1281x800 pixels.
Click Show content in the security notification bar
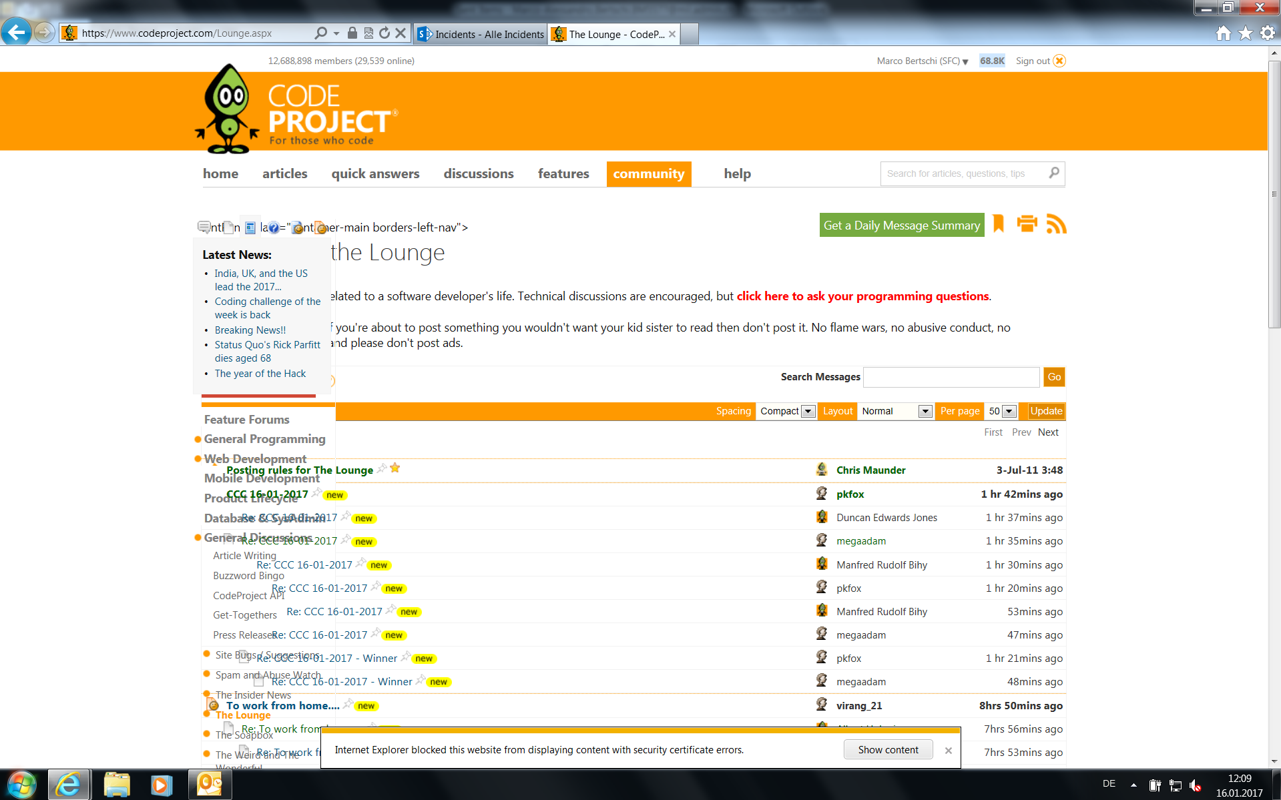coord(888,750)
